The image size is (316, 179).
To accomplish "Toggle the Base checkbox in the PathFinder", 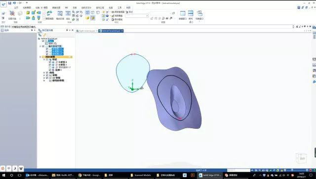I will [43, 41].
